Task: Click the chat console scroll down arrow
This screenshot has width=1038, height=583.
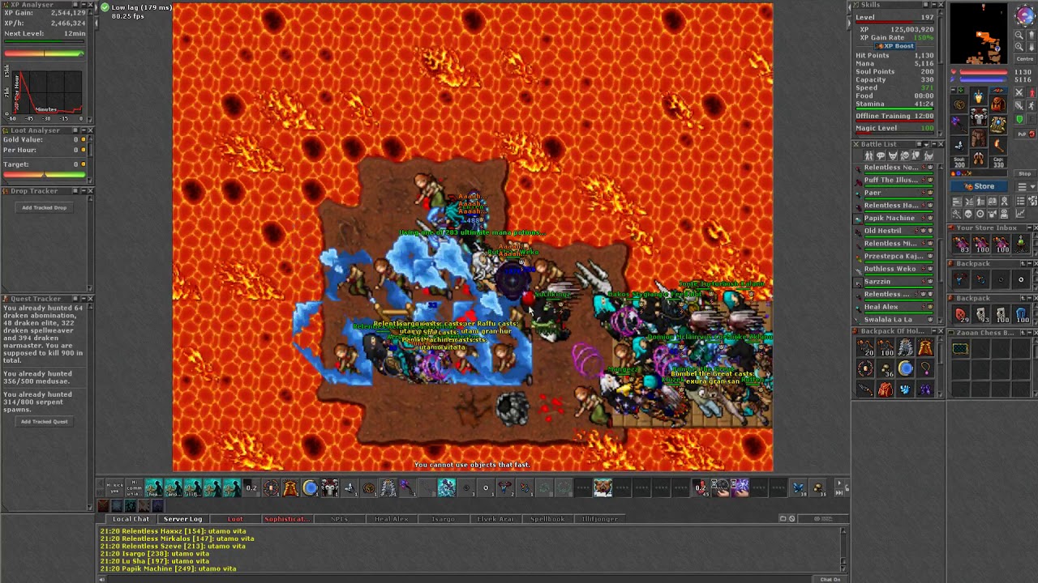Action: (x=843, y=568)
